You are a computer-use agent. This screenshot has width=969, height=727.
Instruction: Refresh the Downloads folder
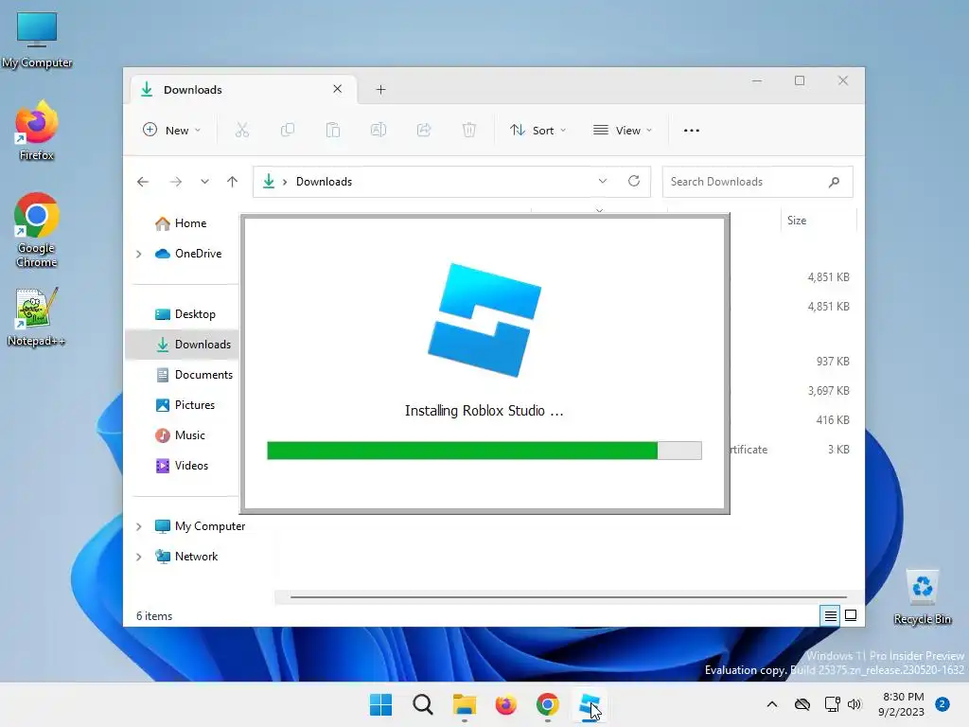(x=634, y=181)
